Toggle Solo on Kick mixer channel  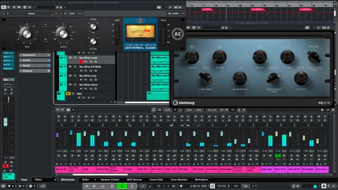click(92, 116)
